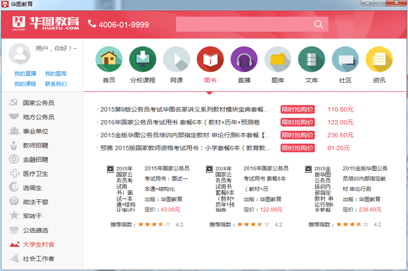Select 地方公务员 category label
Screen dimensions: 408x271
[x=39, y=117]
